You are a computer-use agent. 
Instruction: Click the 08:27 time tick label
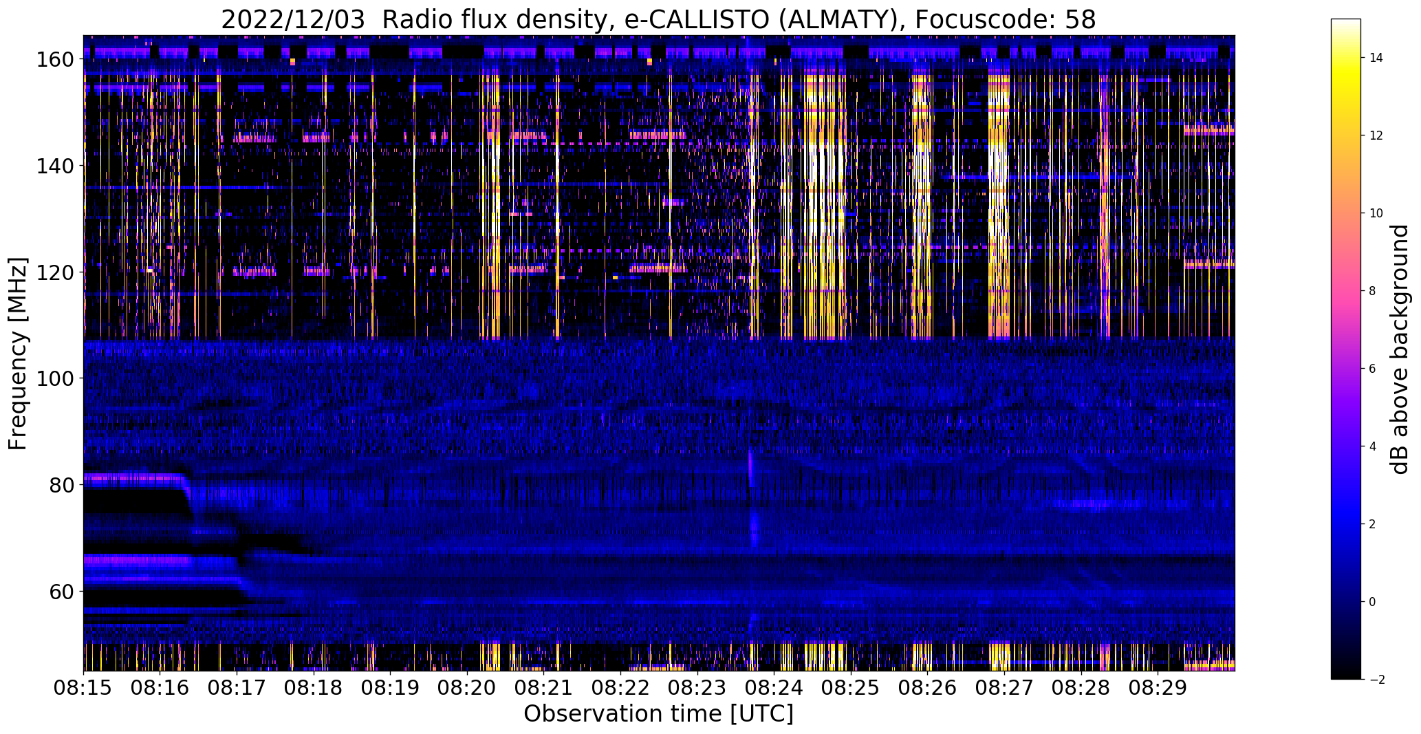(1004, 687)
